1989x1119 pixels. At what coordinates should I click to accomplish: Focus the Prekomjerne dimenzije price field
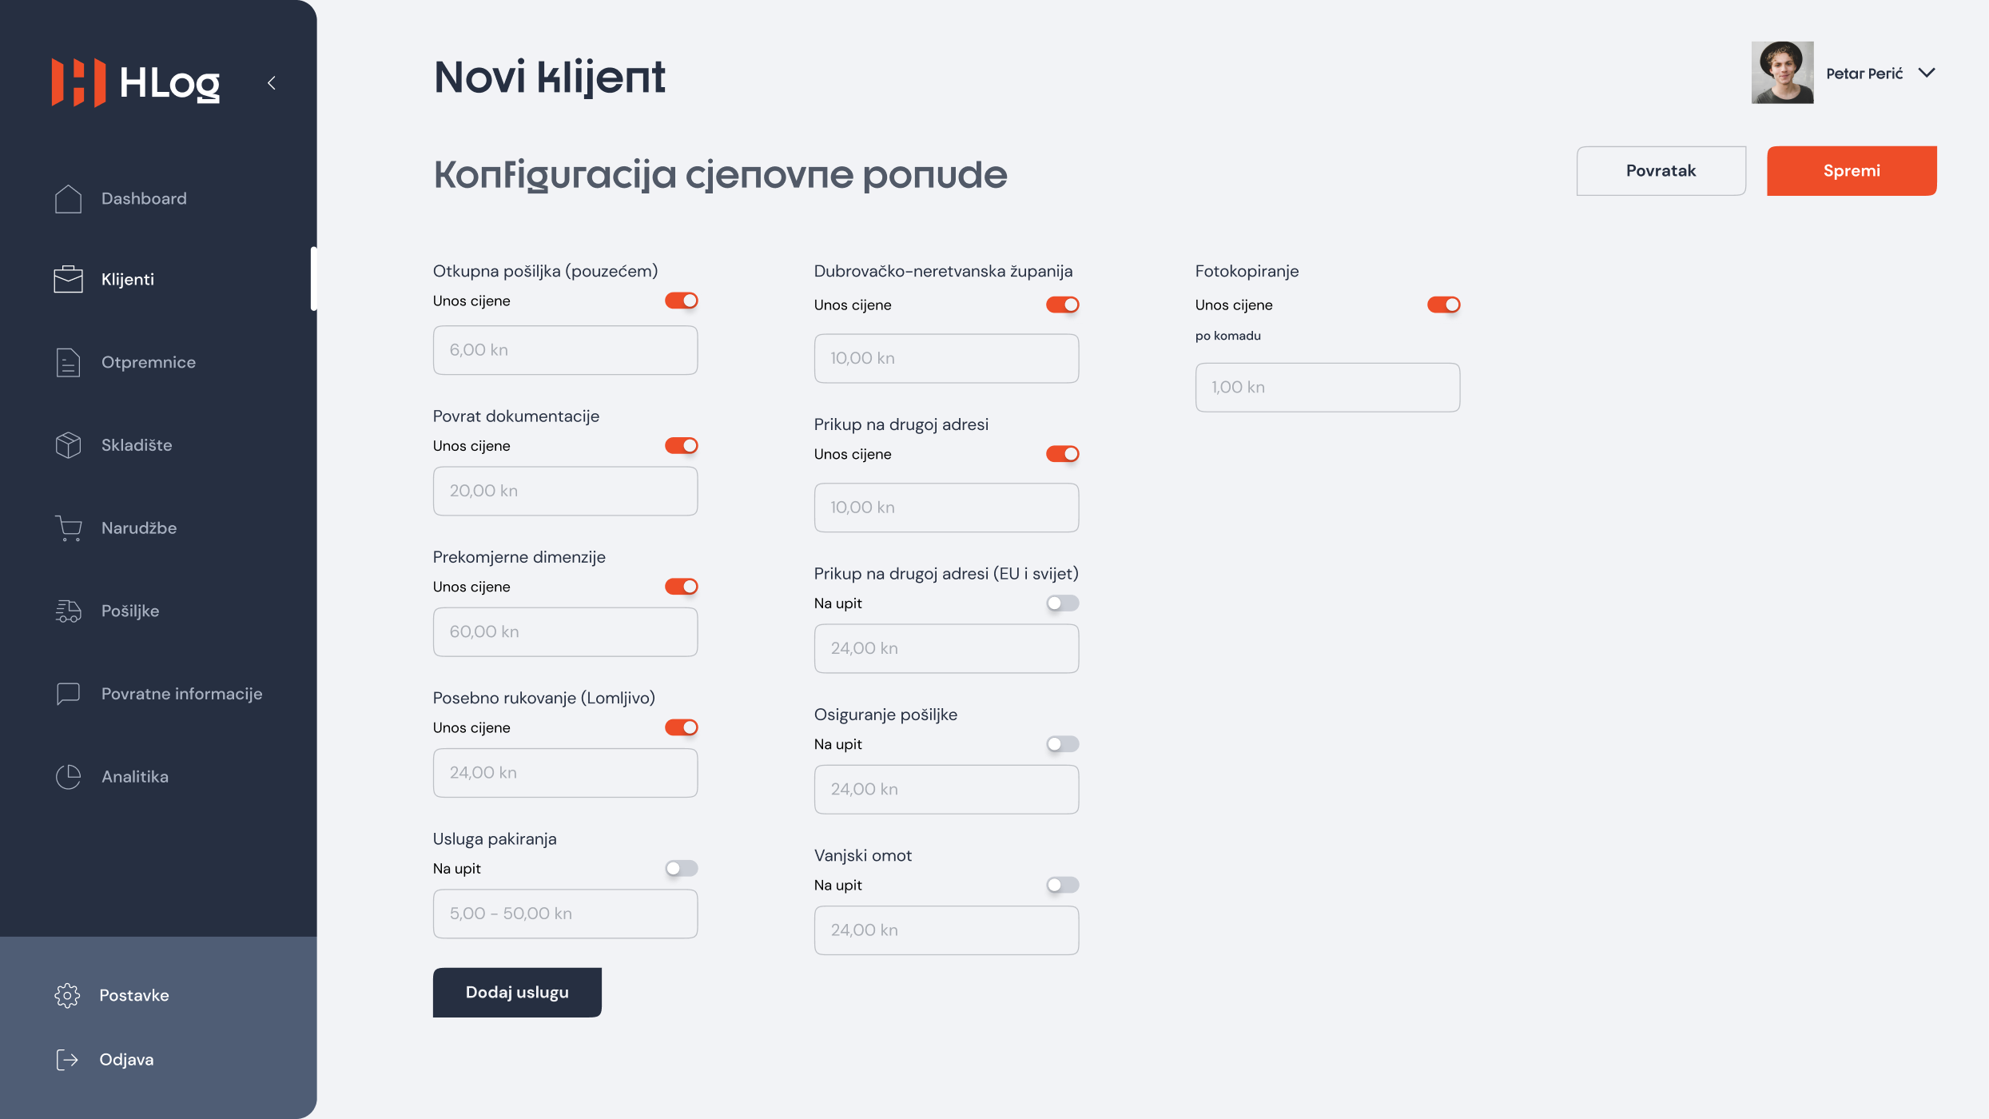click(565, 631)
